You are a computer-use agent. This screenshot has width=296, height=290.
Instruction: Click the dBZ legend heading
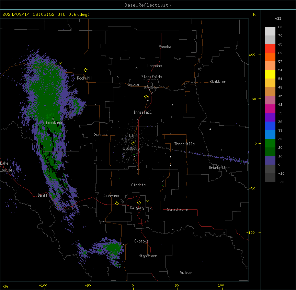278,18
